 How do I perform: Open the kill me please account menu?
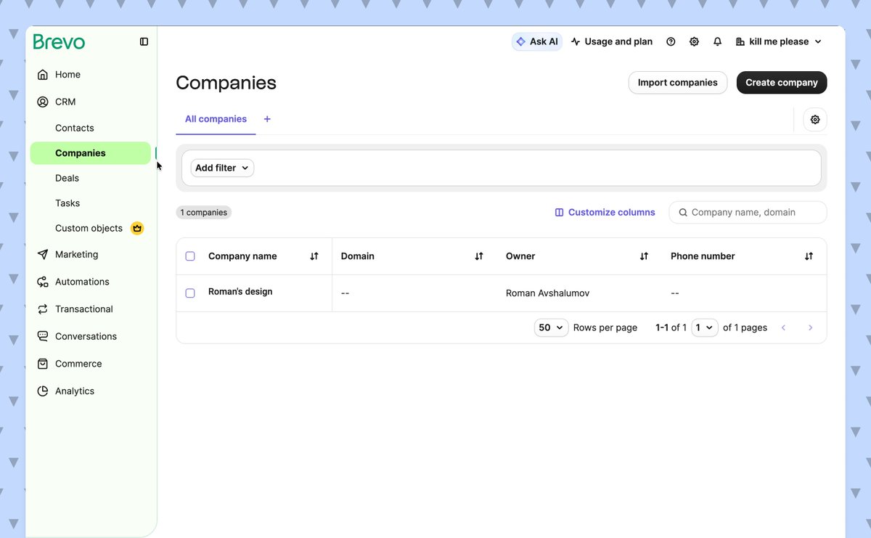click(x=778, y=42)
